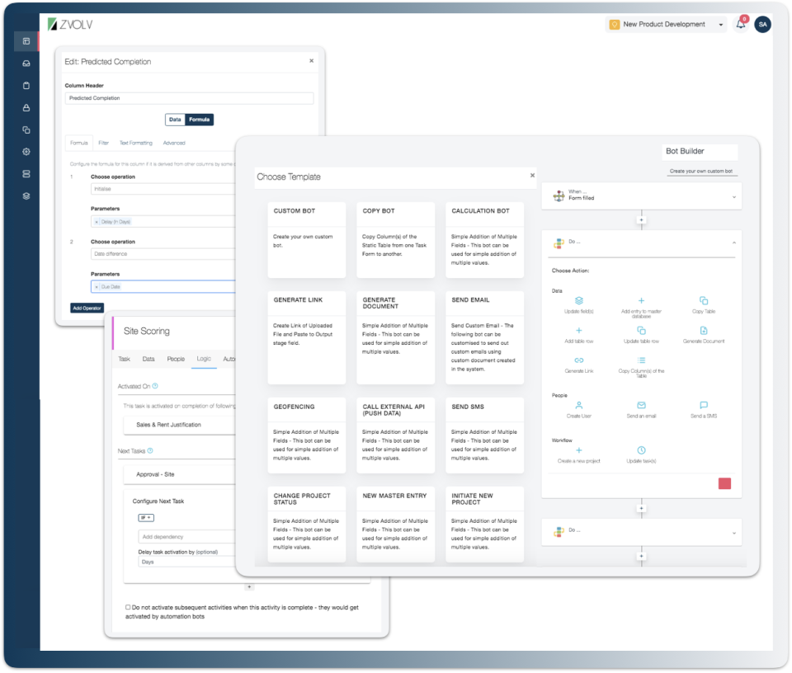
Task: Select the lock icon in the left sidebar
Action: point(26,107)
